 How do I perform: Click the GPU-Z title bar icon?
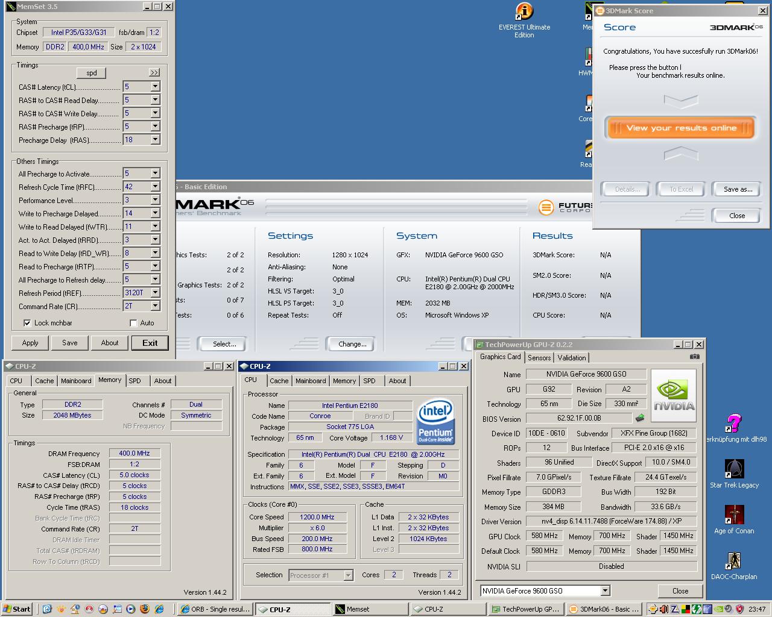(480, 345)
